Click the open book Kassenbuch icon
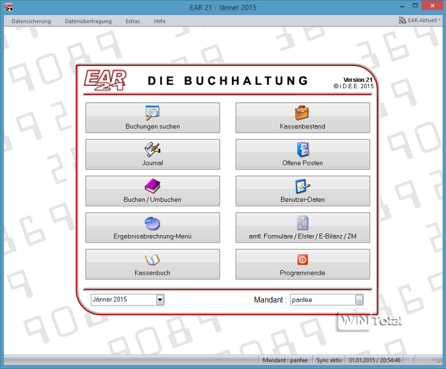The width and height of the screenshot is (446, 369). [x=153, y=259]
